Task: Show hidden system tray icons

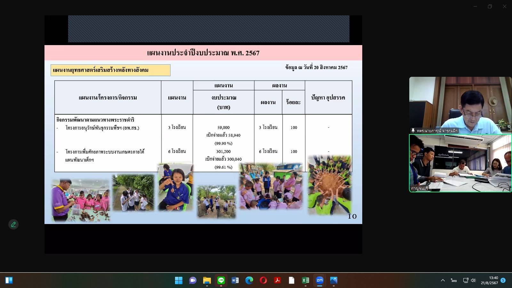Action: (443, 280)
